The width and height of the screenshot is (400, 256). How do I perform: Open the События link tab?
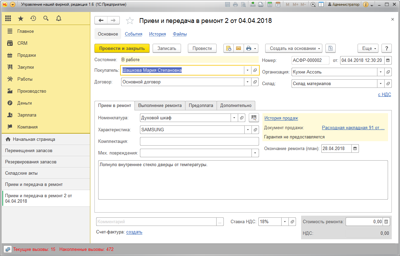coord(133,34)
